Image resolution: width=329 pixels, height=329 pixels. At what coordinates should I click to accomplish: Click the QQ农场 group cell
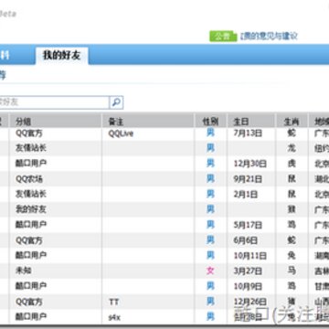point(29,179)
